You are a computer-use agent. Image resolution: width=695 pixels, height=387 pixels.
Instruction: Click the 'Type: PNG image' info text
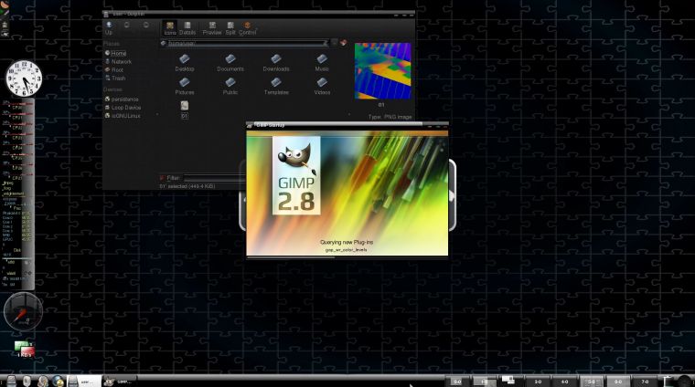click(x=390, y=117)
